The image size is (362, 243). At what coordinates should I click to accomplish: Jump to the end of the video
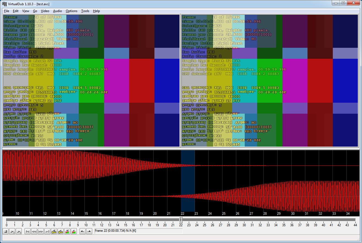[47, 231]
